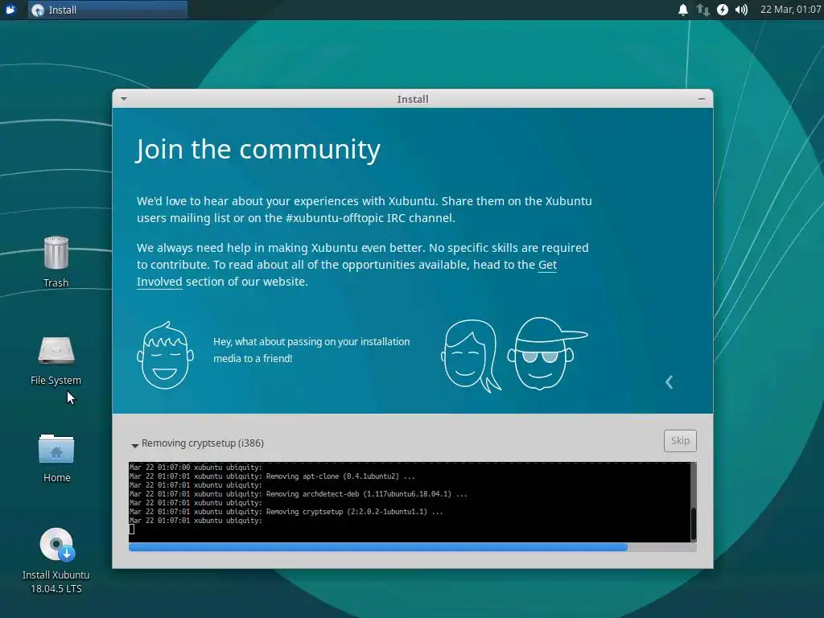Open the Install window menu arrow
This screenshot has height=618, width=824.
click(123, 99)
